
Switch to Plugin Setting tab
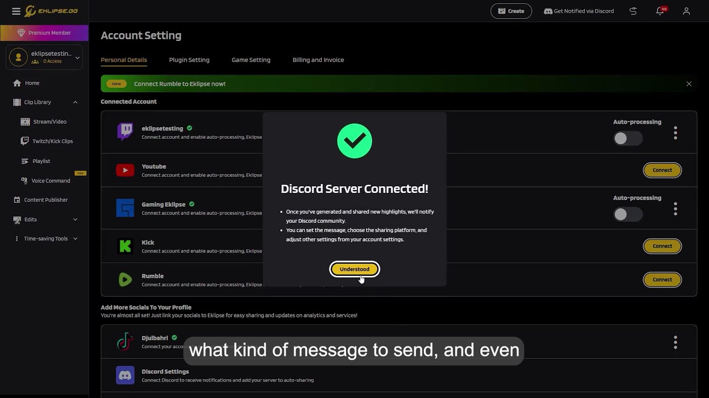pos(189,60)
